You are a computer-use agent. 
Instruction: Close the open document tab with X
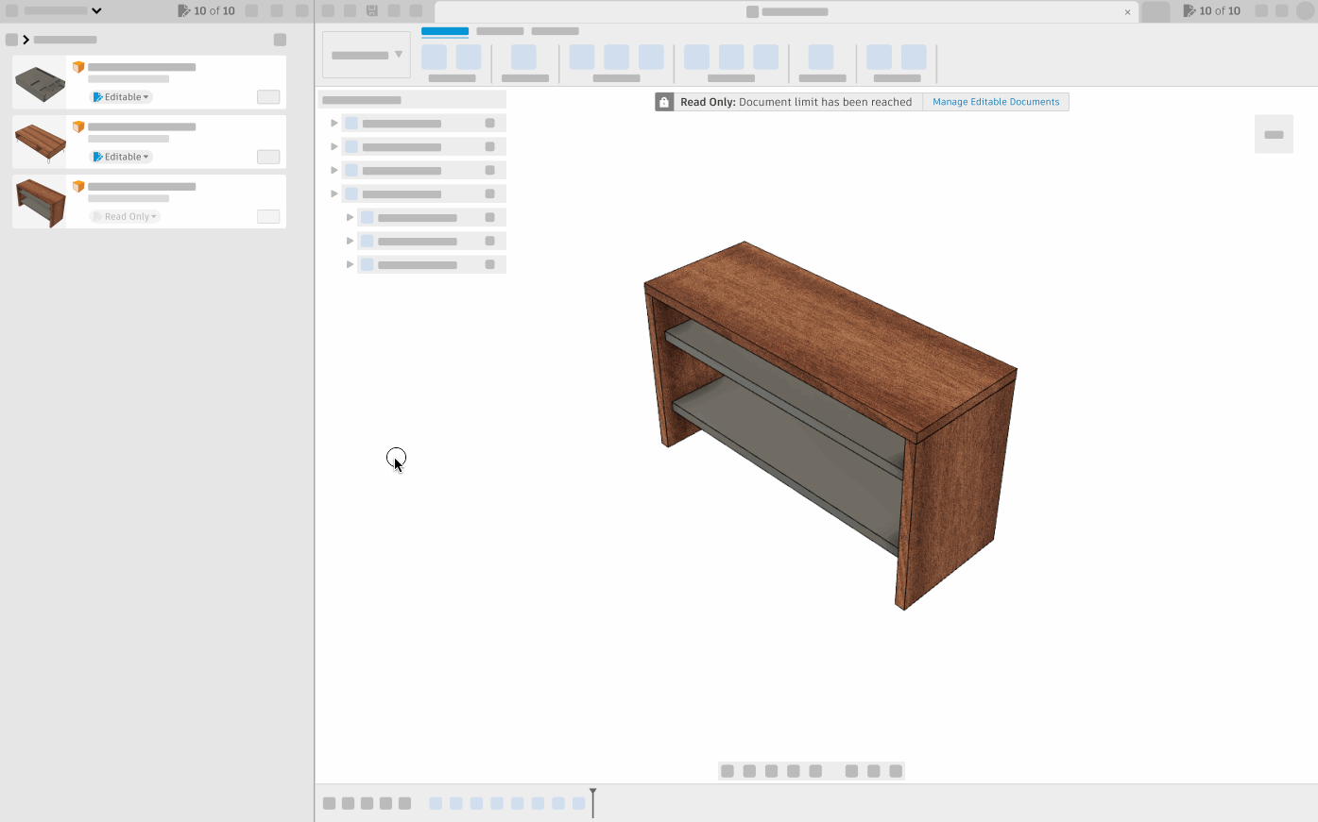tap(1127, 12)
